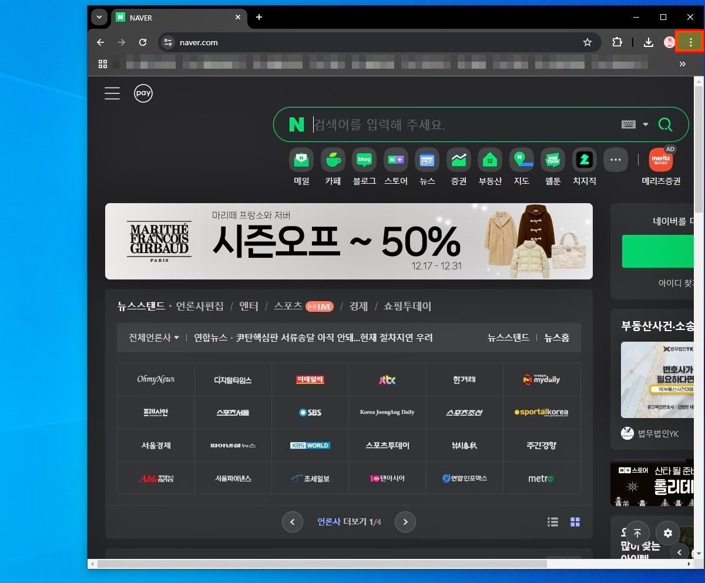Viewport: 705px width, 583px height.
Task: Reload the Naver page
Action: (143, 42)
